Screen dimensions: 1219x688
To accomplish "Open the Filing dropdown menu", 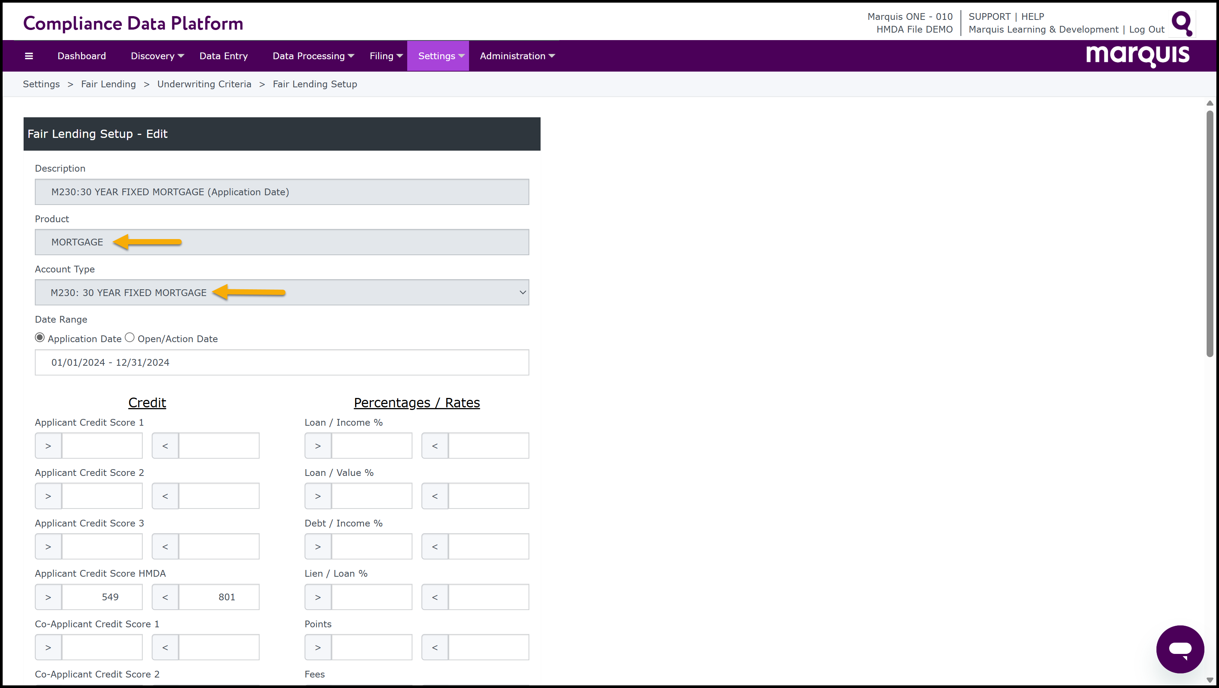I will click(386, 56).
